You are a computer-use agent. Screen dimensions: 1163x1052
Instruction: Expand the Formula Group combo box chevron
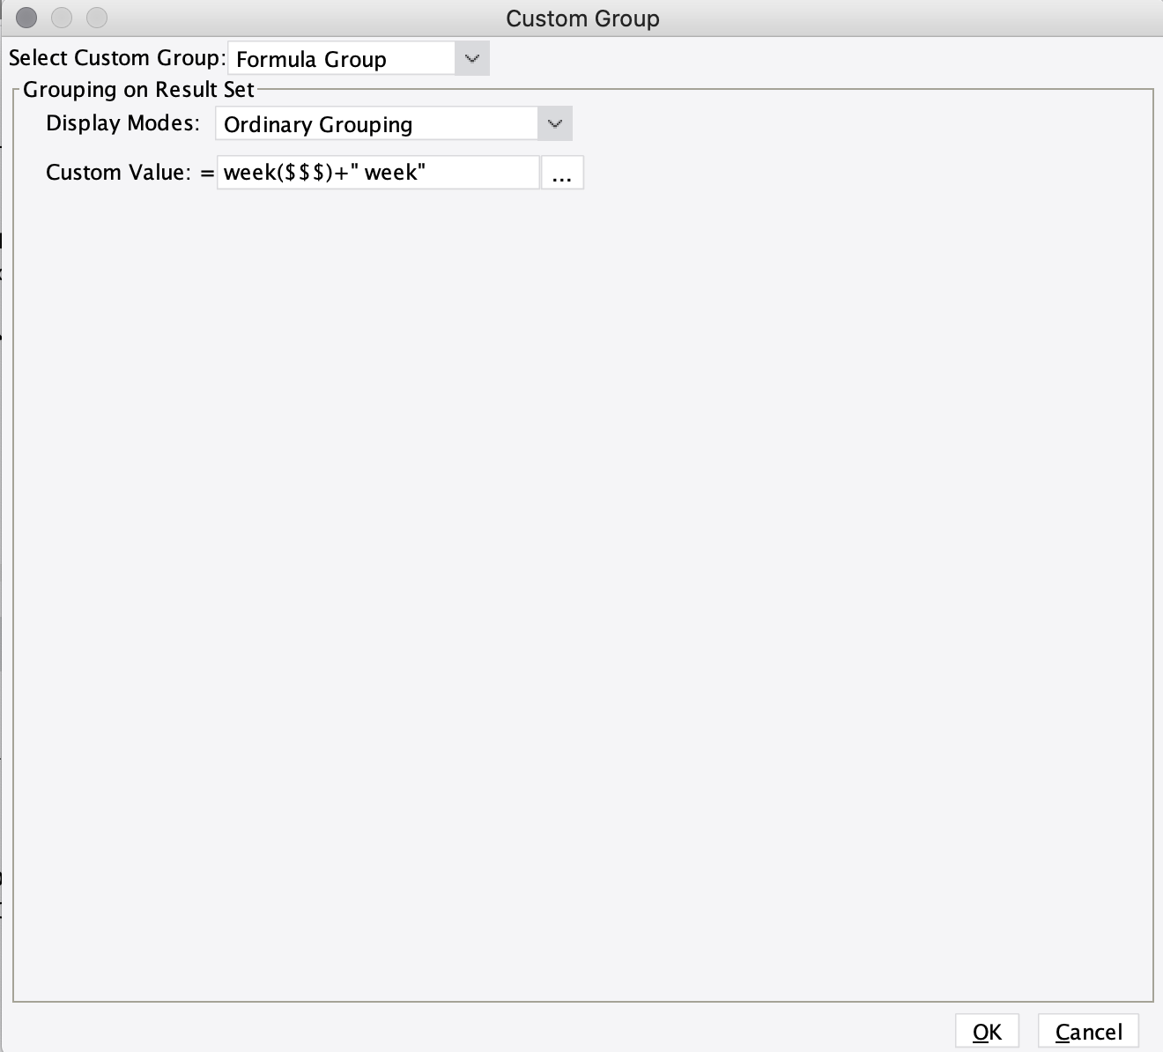click(x=473, y=58)
